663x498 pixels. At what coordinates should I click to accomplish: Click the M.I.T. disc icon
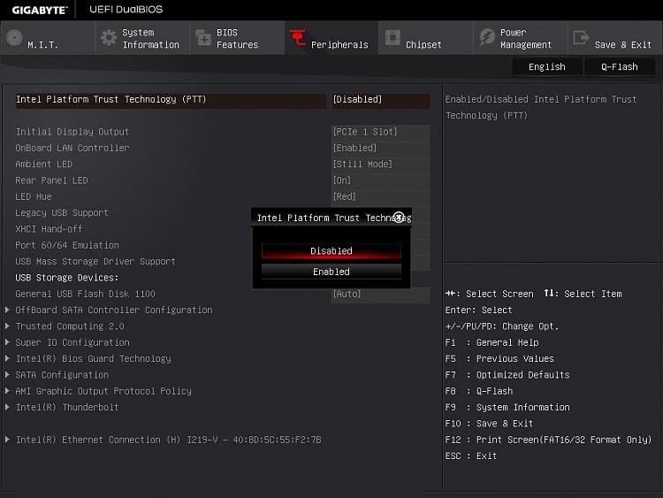tap(14, 38)
